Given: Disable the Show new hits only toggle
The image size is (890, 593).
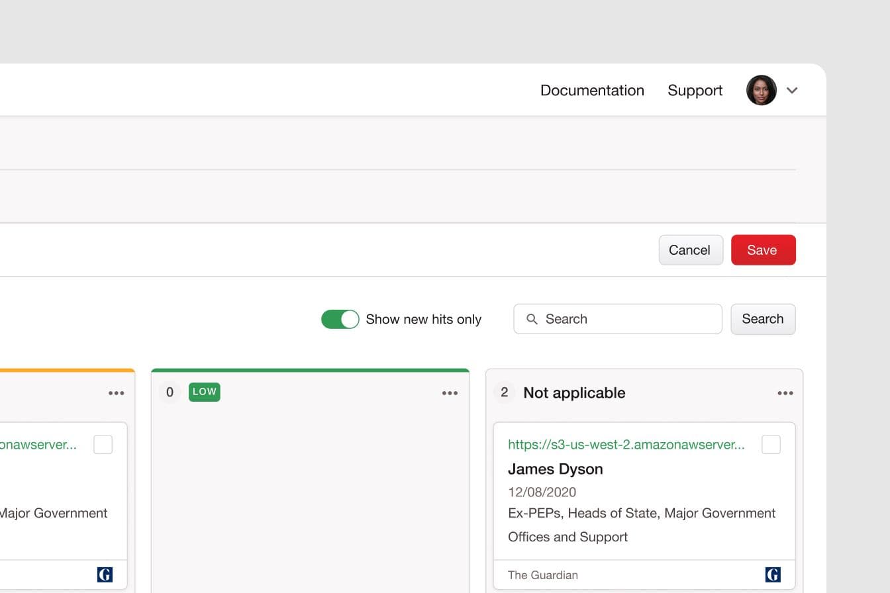Looking at the screenshot, I should (x=340, y=319).
